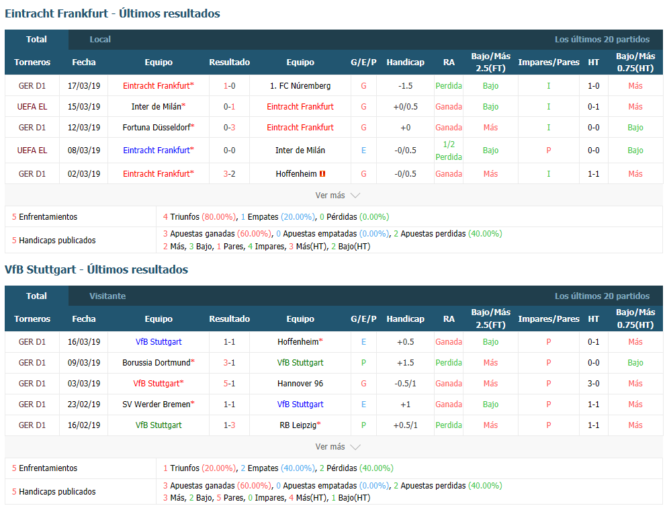Click the +1.5 handicap value

coord(406,363)
